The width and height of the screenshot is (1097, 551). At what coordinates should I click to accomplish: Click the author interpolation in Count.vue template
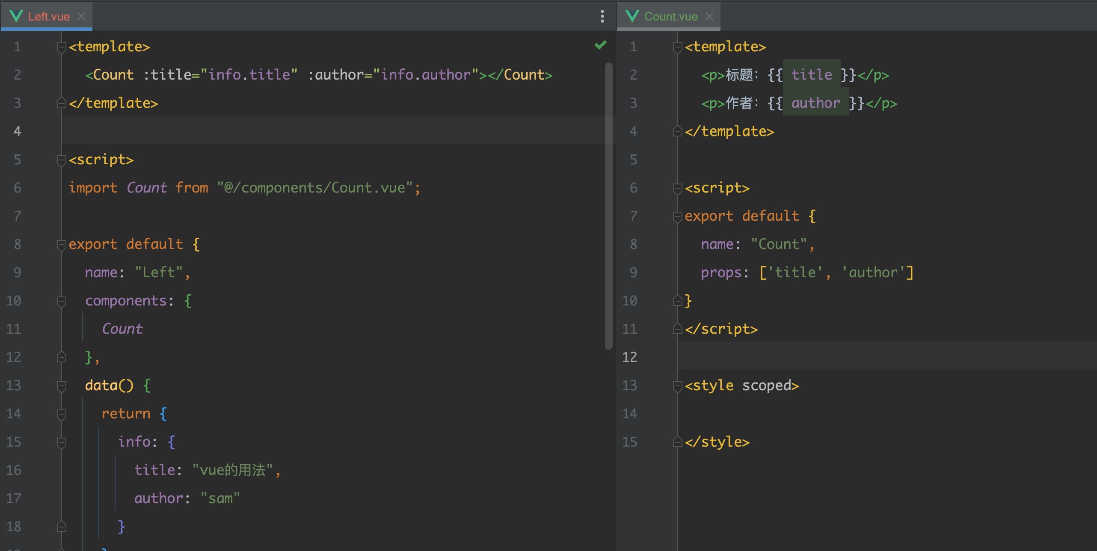pyautogui.click(x=816, y=103)
